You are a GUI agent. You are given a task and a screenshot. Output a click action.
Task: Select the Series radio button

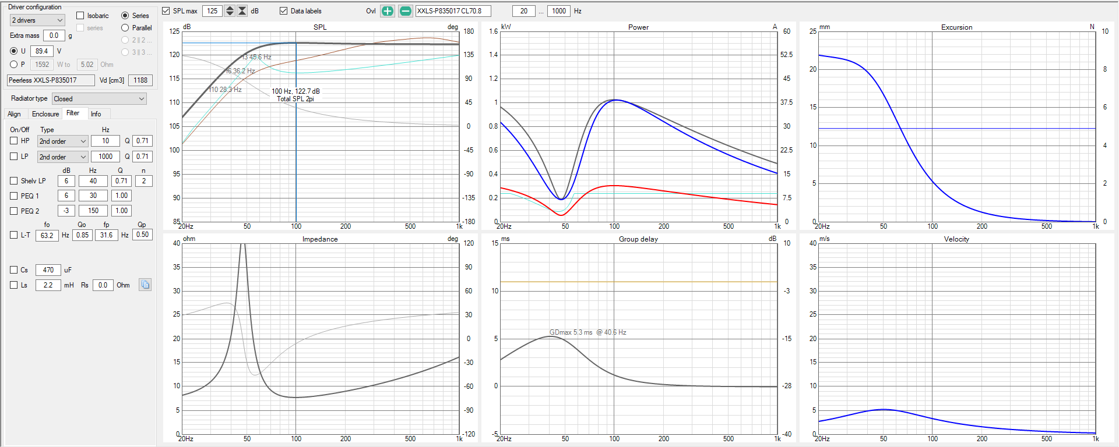[125, 16]
